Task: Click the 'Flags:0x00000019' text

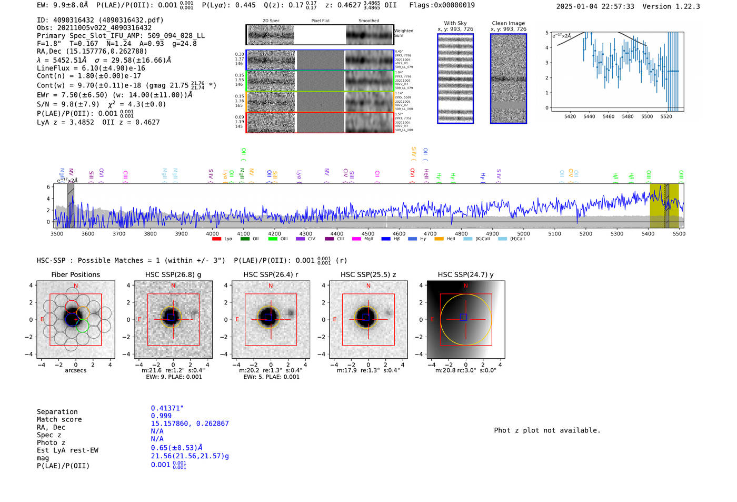Action: coord(442,5)
